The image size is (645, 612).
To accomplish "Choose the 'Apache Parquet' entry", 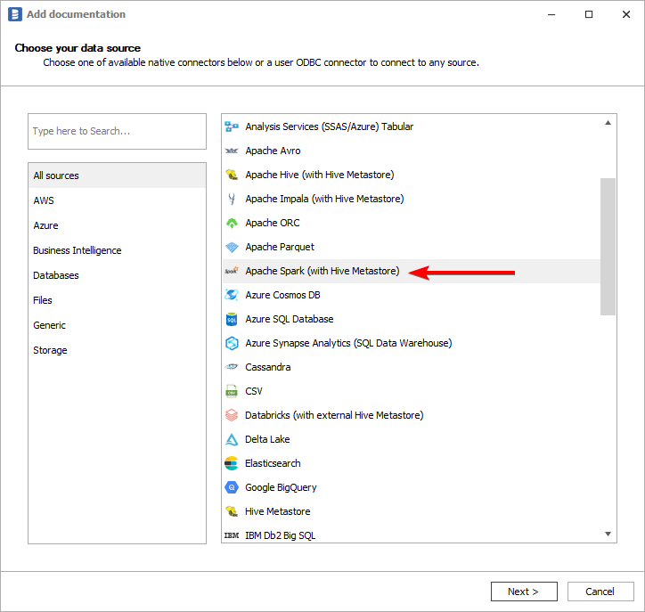I will click(x=412, y=247).
